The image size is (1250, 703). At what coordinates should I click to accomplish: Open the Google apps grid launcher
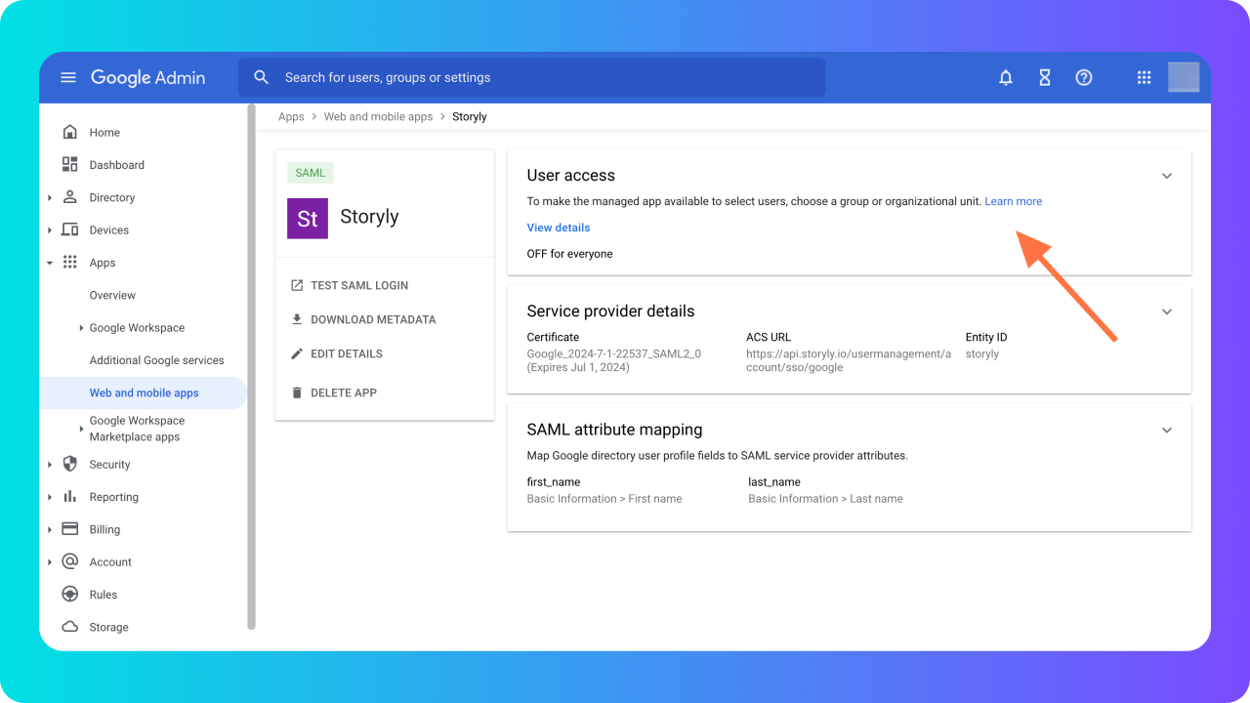[1145, 77]
